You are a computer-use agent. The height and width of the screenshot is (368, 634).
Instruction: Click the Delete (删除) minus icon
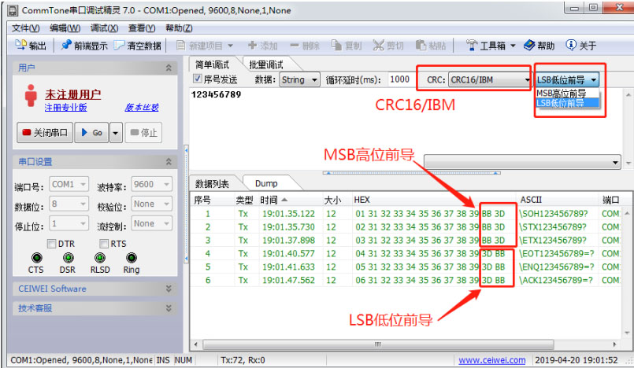[x=295, y=45]
